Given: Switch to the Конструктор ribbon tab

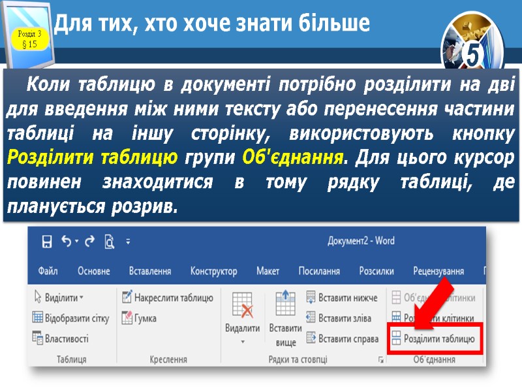Looking at the screenshot, I should coord(216,269).
